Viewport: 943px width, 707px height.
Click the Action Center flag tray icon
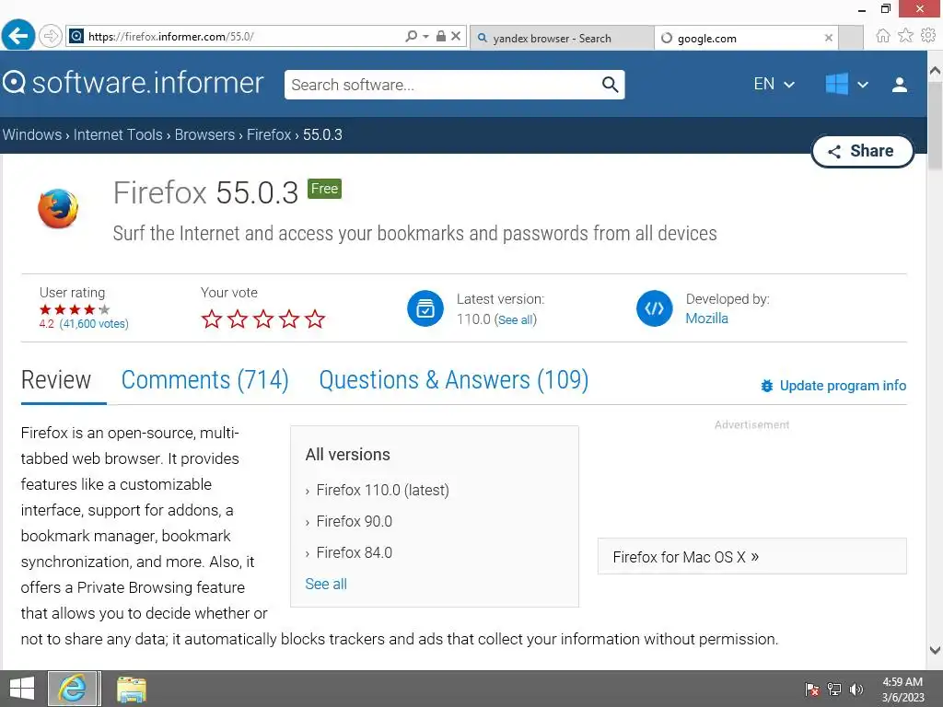coord(812,689)
